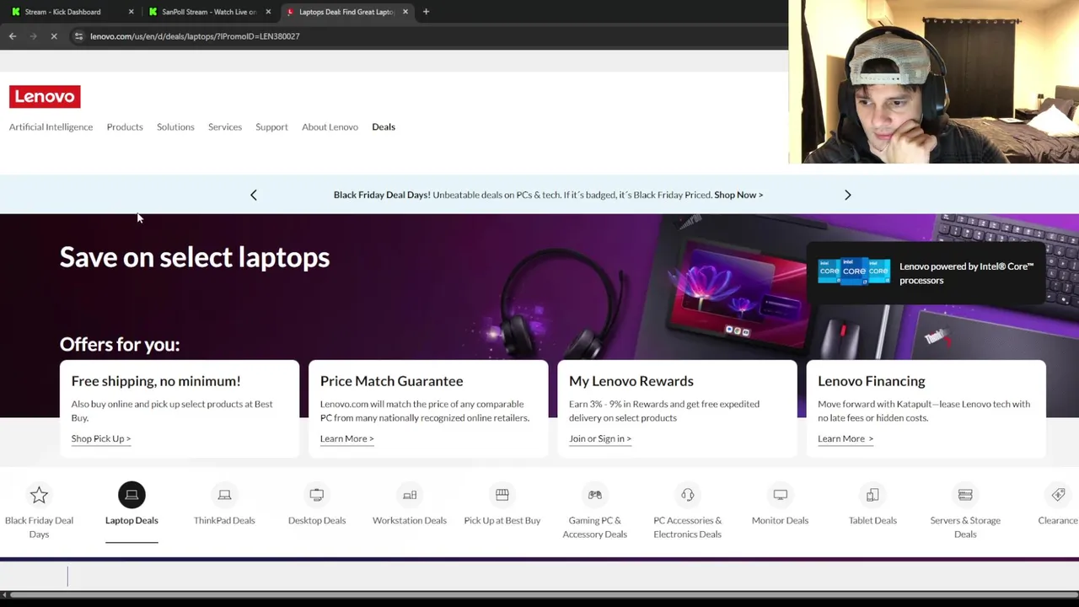The height and width of the screenshot is (607, 1079).
Task: Open the site information icon in address bar
Action: [x=78, y=36]
